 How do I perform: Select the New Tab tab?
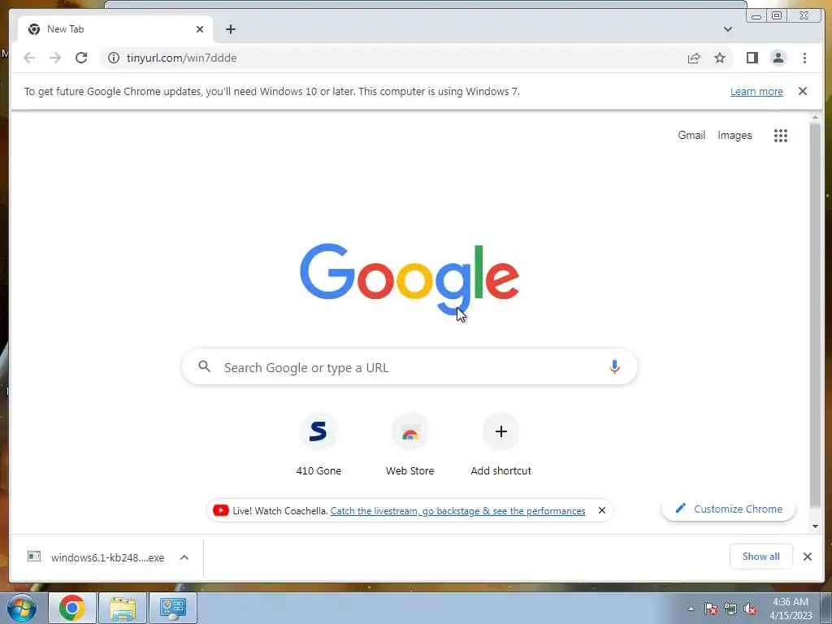[115, 29]
